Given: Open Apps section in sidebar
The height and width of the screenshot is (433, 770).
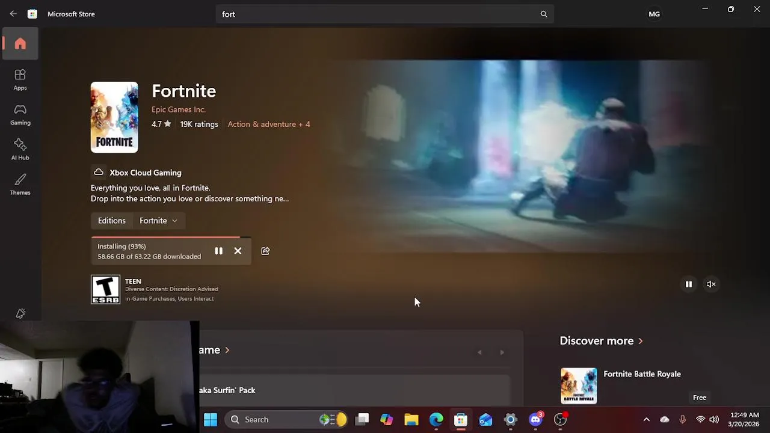Looking at the screenshot, I should tap(20, 79).
